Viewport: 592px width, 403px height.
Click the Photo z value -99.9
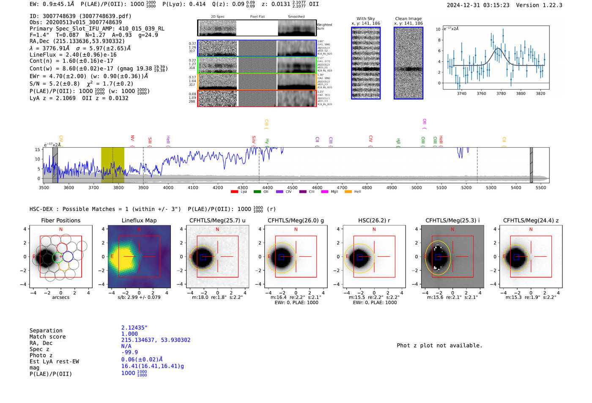click(129, 352)
